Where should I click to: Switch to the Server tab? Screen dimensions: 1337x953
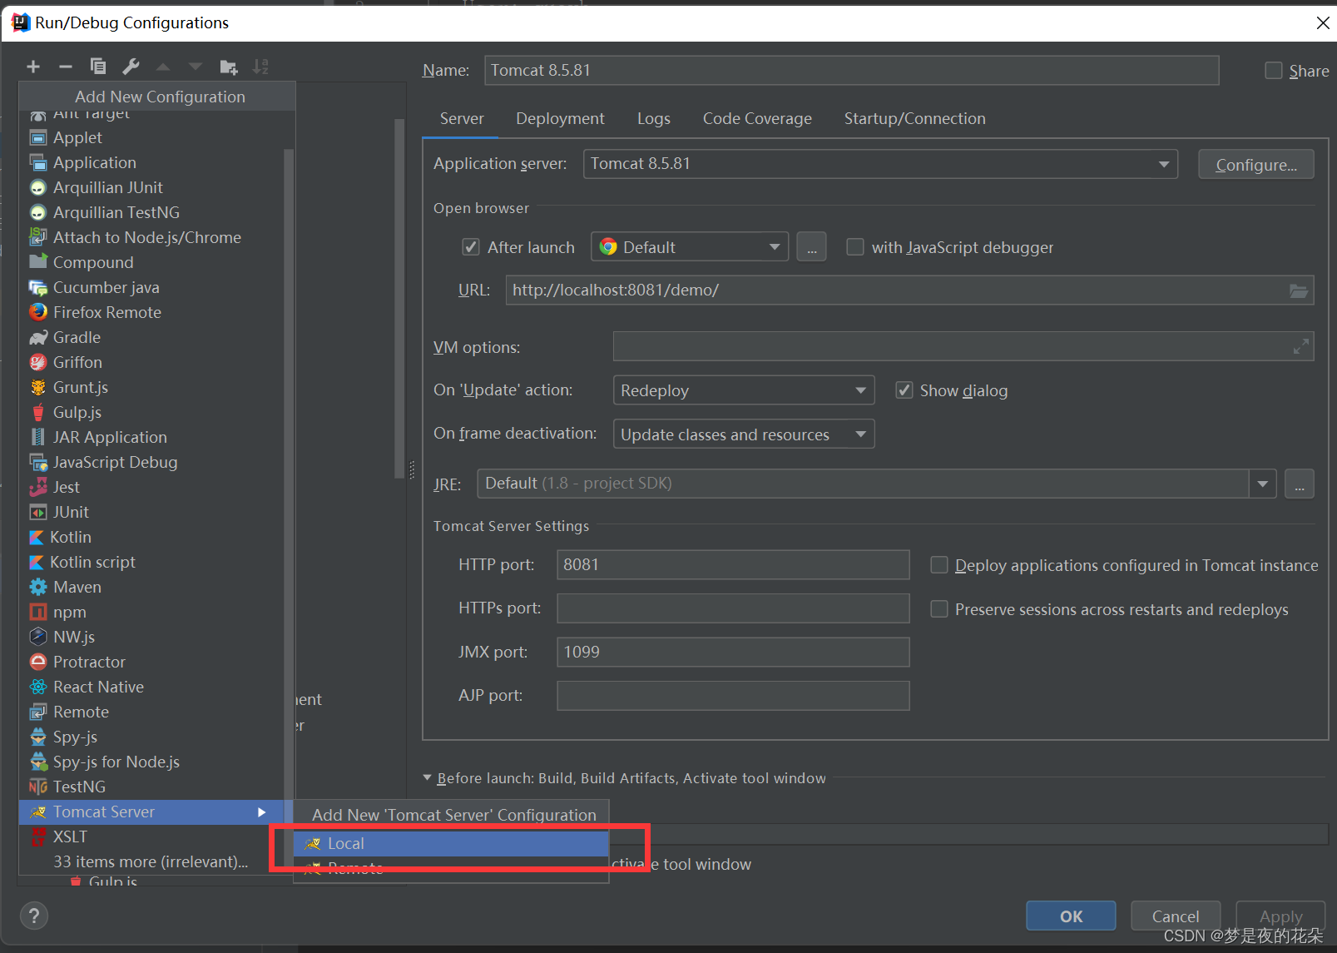pyautogui.click(x=462, y=119)
